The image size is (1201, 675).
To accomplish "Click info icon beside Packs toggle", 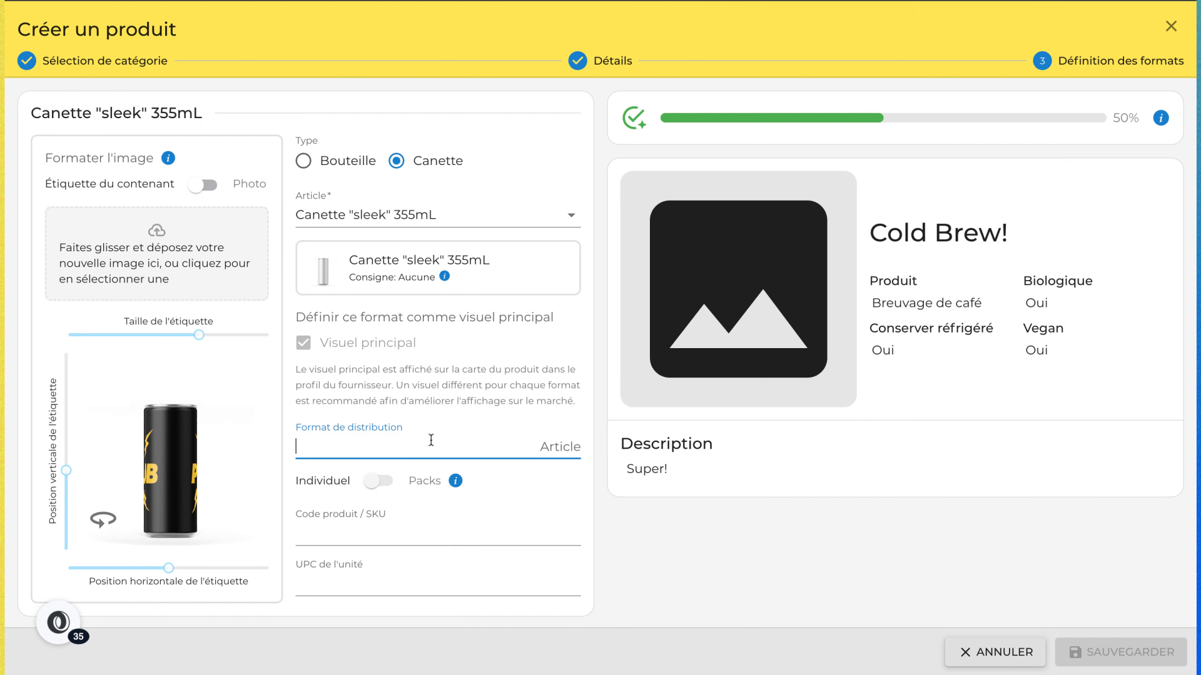I will click(455, 481).
